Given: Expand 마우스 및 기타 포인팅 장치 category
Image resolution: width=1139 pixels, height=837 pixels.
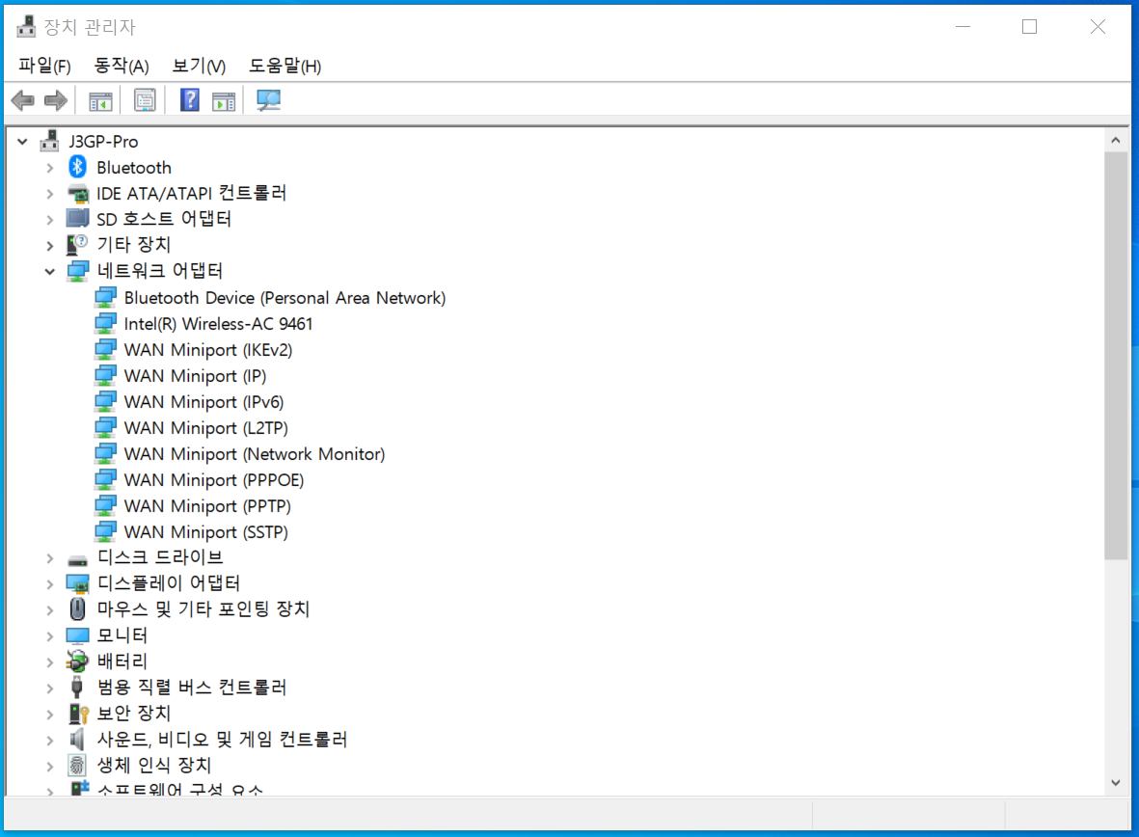Looking at the screenshot, I should tap(49, 610).
